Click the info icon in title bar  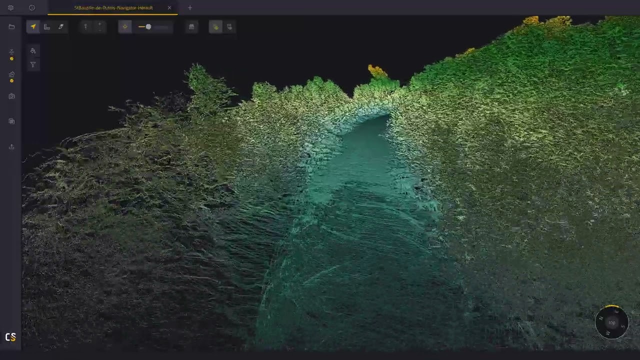click(32, 8)
